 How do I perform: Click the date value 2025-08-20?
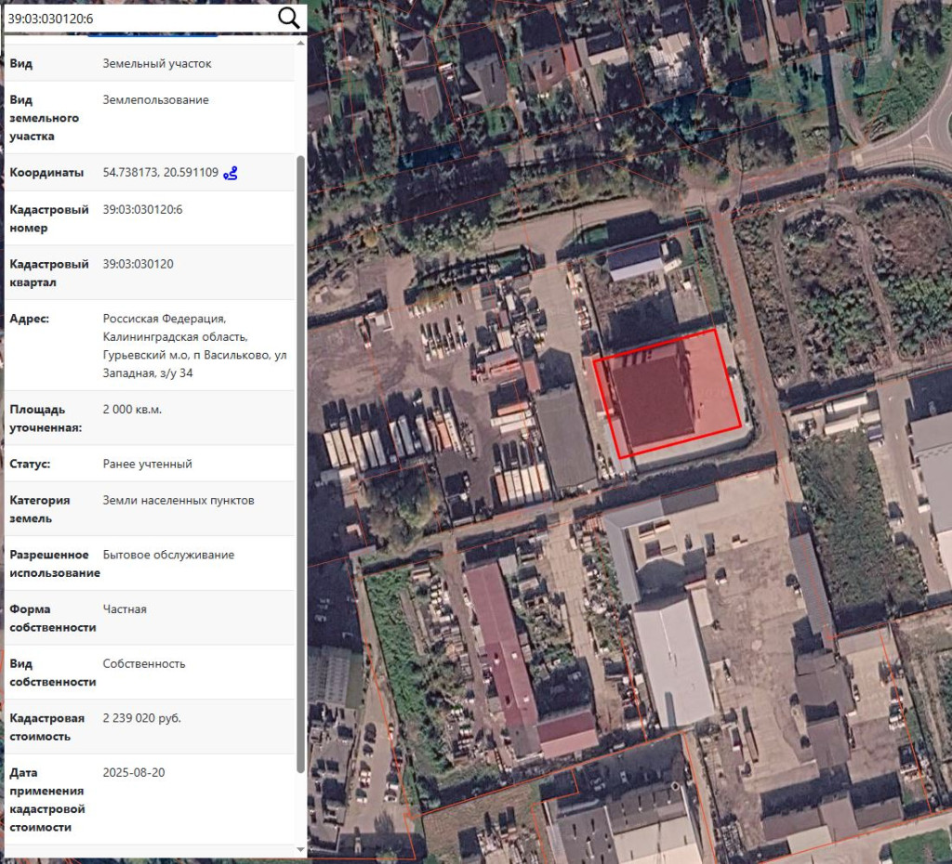[x=134, y=772]
